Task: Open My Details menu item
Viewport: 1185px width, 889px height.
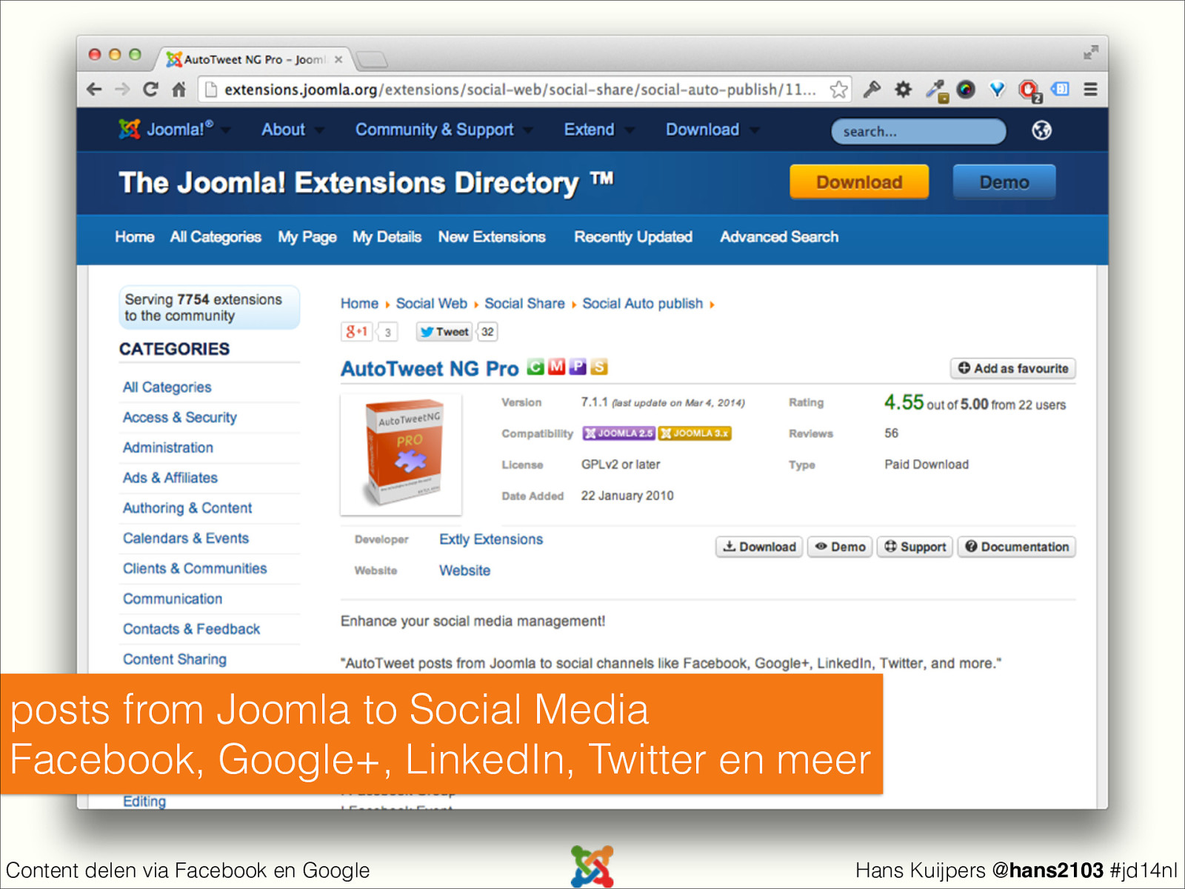Action: 387,237
